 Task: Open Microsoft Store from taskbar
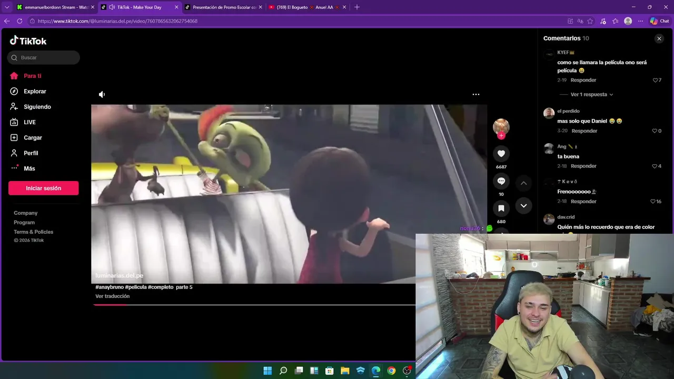[x=329, y=371]
